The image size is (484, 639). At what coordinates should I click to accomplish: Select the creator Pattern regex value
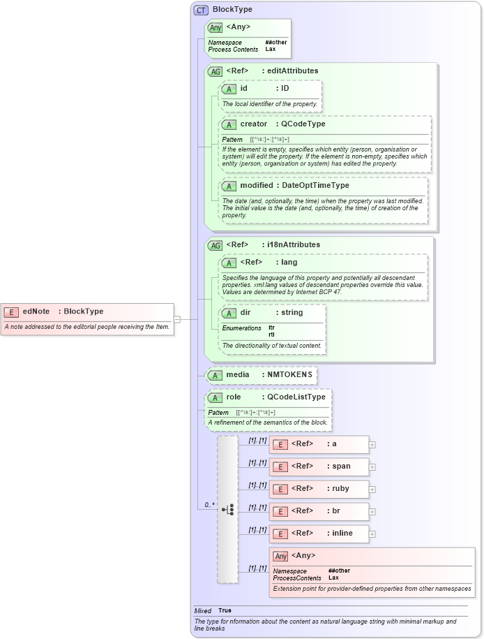coord(269,140)
